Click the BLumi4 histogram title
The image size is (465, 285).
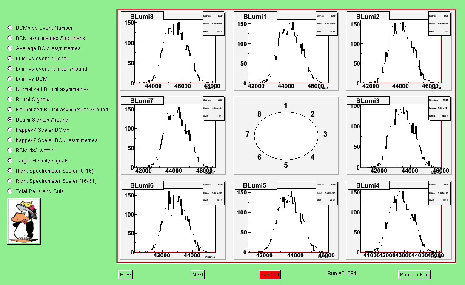click(x=368, y=185)
